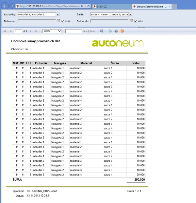Open a new browser tab
Viewport: 196px width, 203px height.
pos(174,6)
